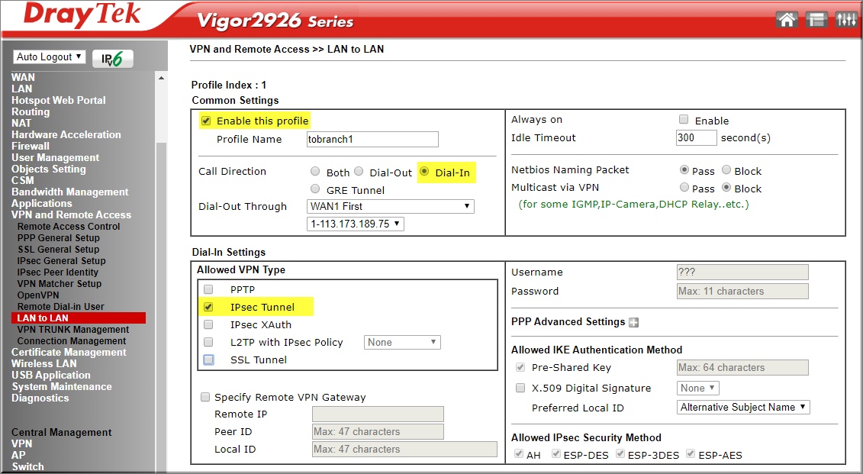
Task: Open Certificate Management menu
Action: pos(69,353)
